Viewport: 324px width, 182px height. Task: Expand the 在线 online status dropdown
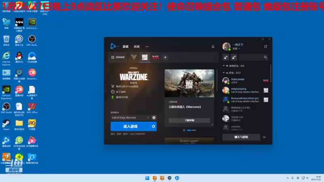236,49
